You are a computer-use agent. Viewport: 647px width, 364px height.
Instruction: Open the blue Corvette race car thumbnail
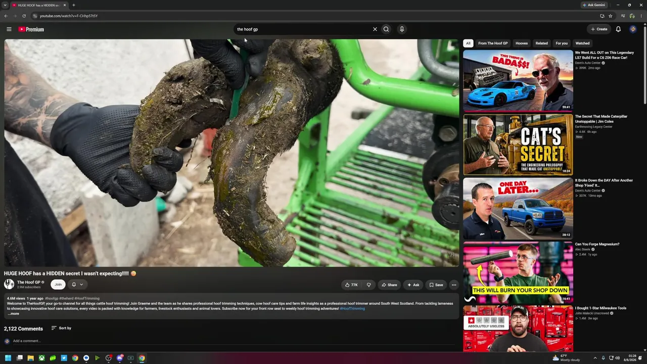click(518, 80)
